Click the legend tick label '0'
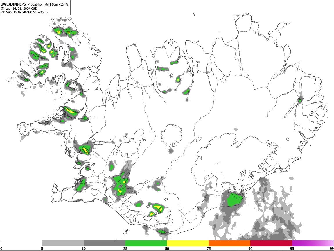Viewport: 334px width, 251px height. (1, 249)
